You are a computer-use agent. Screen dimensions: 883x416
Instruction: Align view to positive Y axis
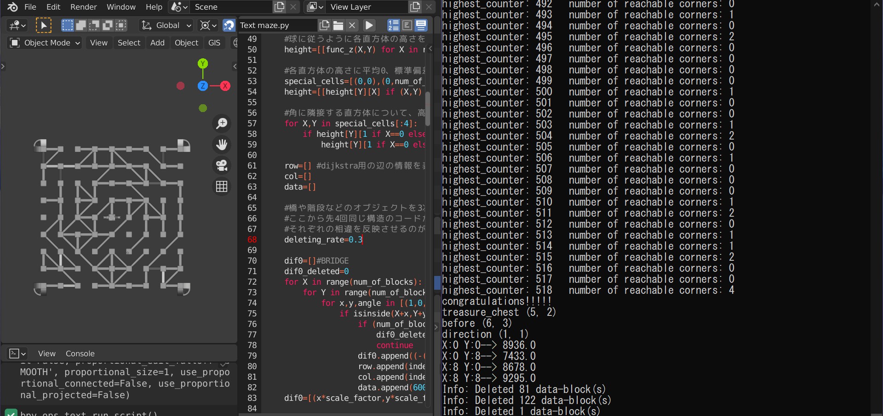203,63
